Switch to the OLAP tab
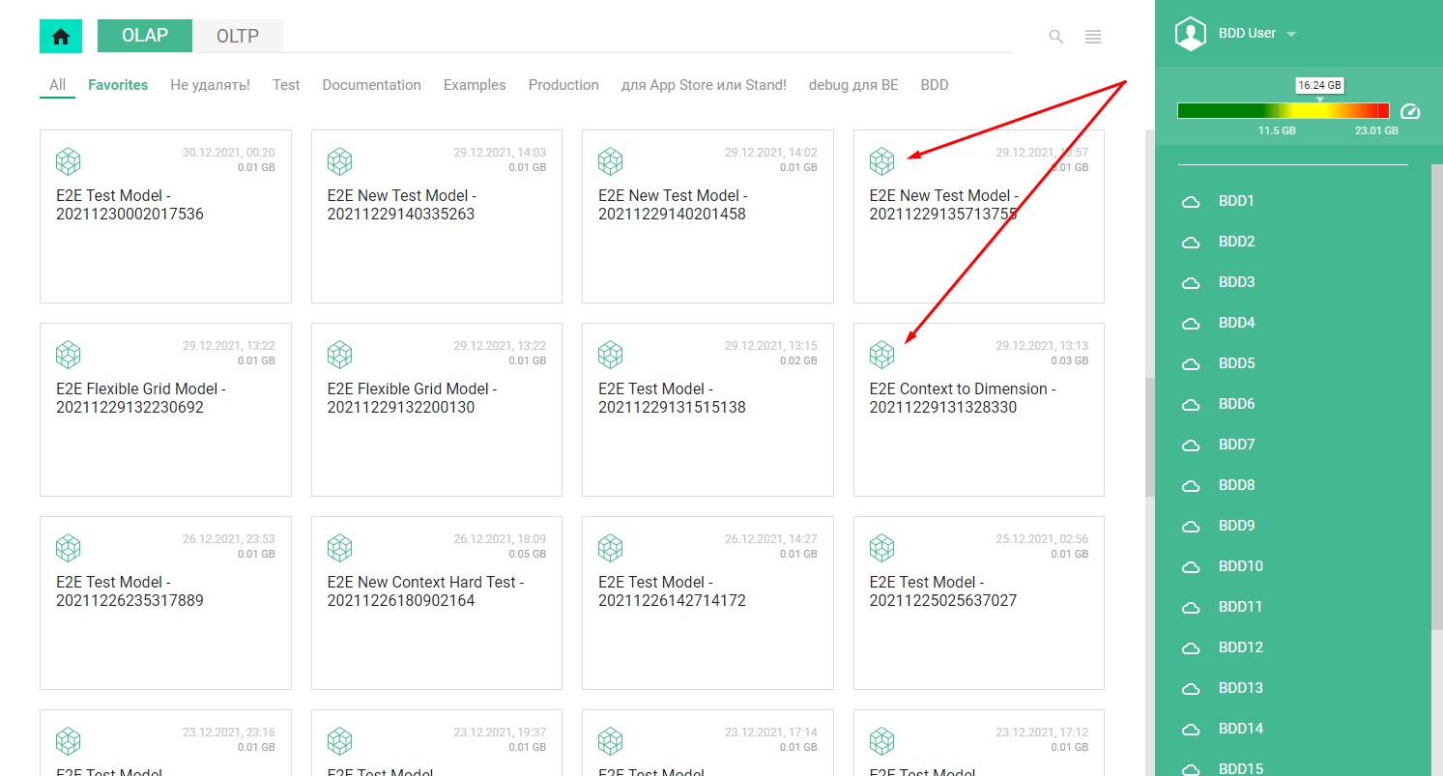 tap(145, 36)
